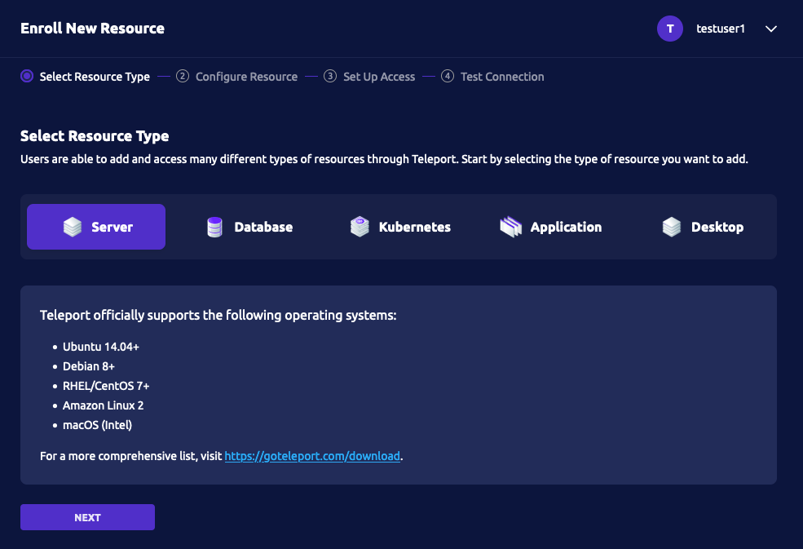Click step 4 circle for Test Connection
This screenshot has width=803, height=549.
[447, 77]
